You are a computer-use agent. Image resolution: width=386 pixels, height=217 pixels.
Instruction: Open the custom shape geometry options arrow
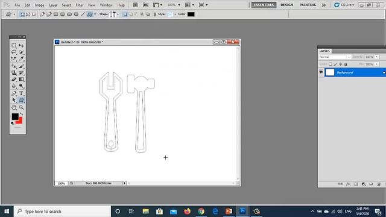point(95,14)
